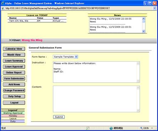Image resolution: width=158 pixels, height=131 pixels.
Task: Click the Instruction box scroll-down arrow
Action: tap(138, 81)
